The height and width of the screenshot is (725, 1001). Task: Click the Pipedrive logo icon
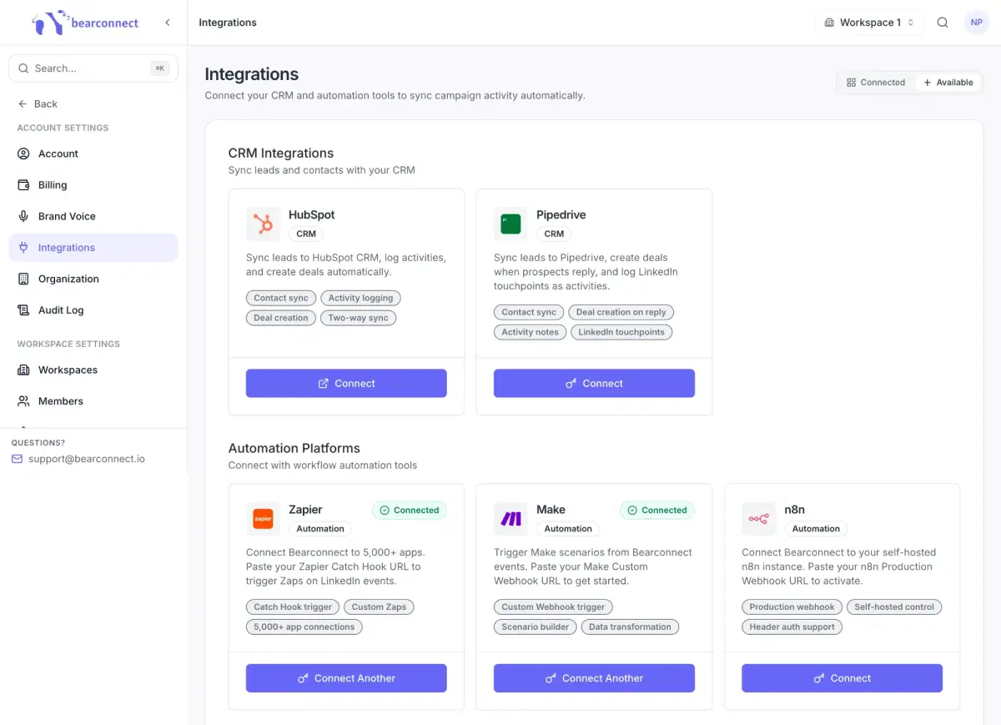point(511,224)
